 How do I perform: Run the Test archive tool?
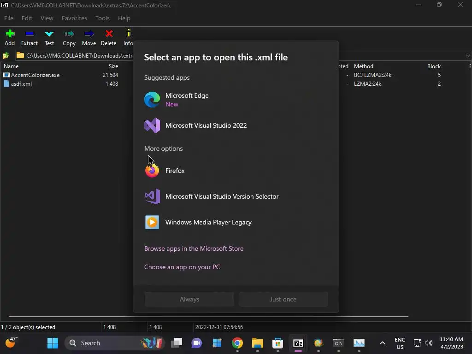click(x=49, y=38)
